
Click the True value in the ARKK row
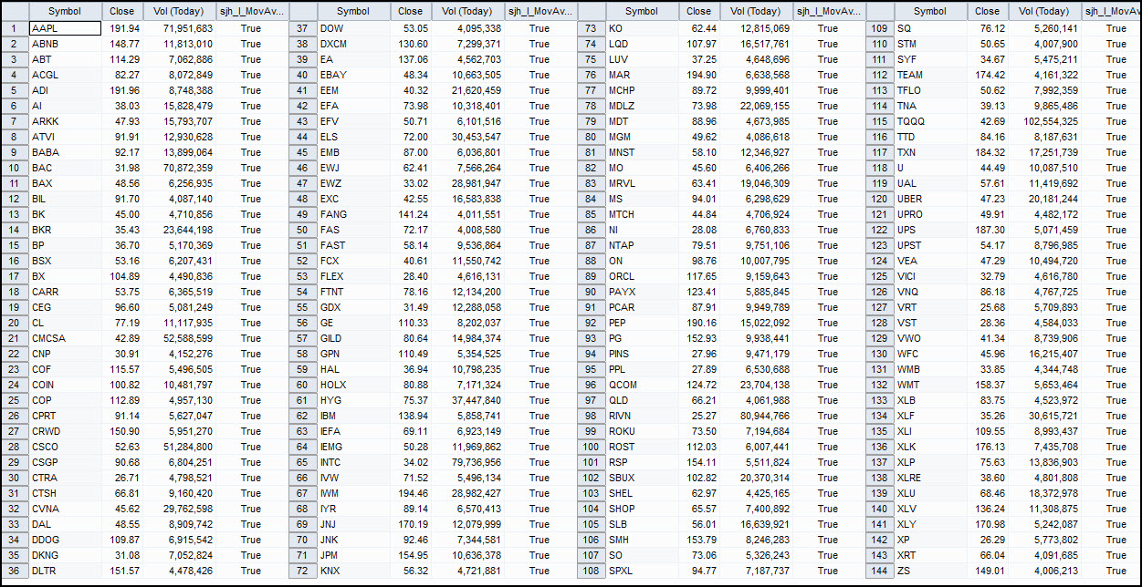[x=251, y=121]
